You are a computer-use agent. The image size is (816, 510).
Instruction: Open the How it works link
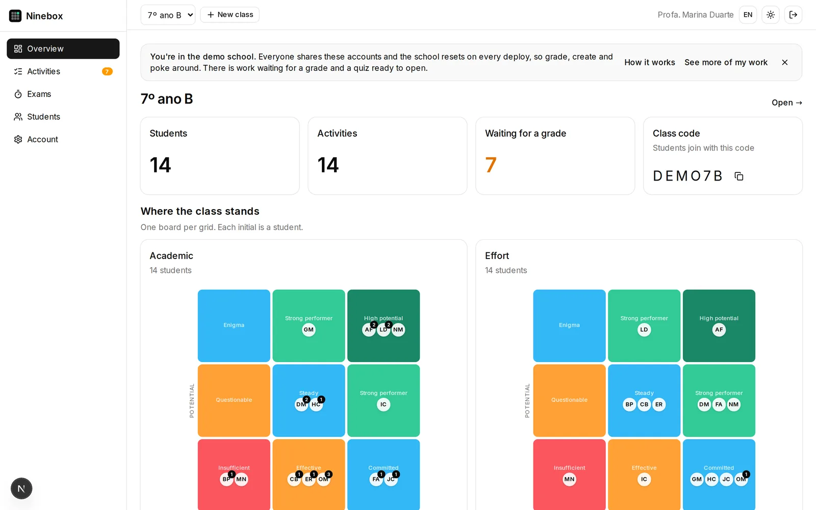tap(650, 62)
